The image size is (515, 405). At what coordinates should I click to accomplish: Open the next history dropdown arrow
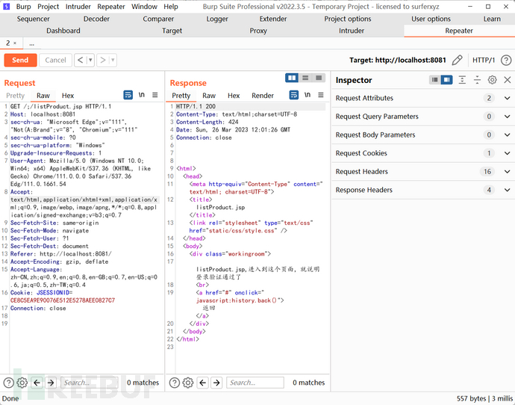click(113, 61)
